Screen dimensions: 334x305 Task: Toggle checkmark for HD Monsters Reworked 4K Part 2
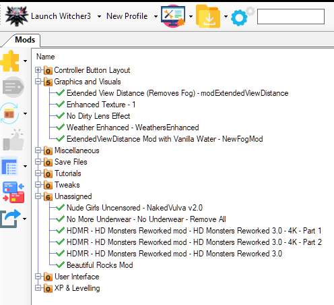[60, 242]
